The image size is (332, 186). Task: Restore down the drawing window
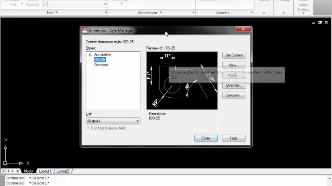(320, 23)
